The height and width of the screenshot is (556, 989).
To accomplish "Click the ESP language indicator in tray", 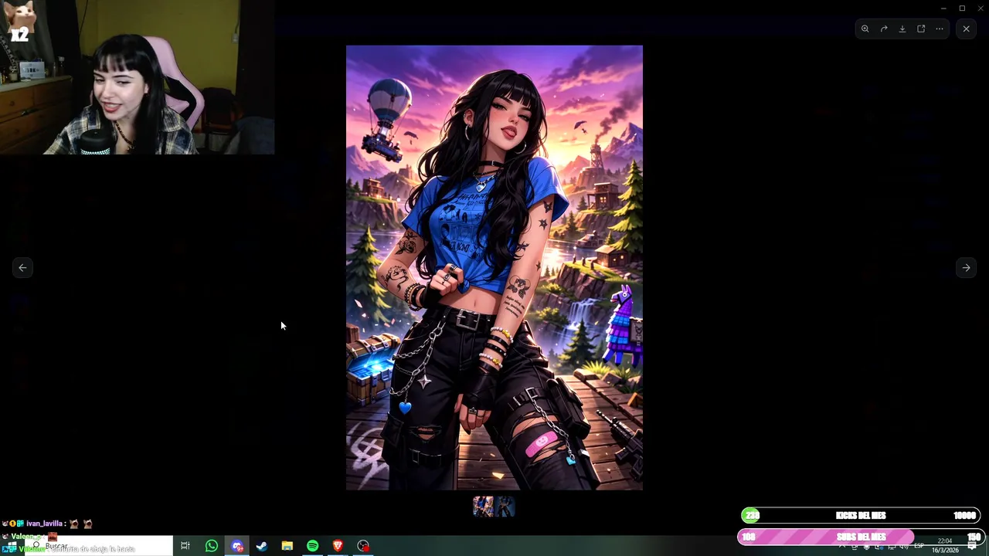I will (919, 546).
